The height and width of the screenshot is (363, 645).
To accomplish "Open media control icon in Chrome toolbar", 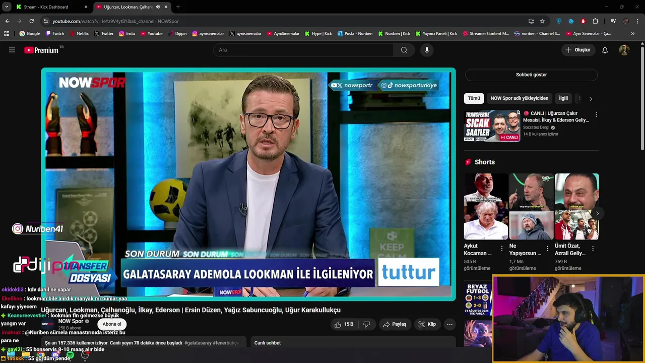I will coord(613,21).
